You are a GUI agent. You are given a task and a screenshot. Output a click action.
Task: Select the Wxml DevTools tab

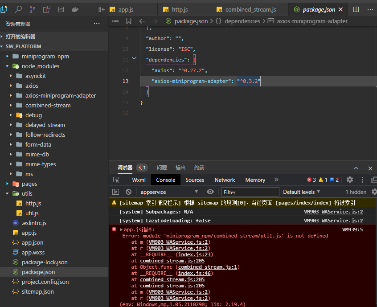139,180
